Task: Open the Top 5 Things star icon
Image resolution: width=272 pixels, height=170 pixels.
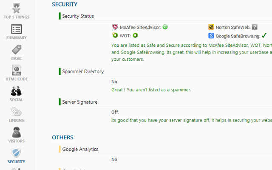Action: point(17,8)
